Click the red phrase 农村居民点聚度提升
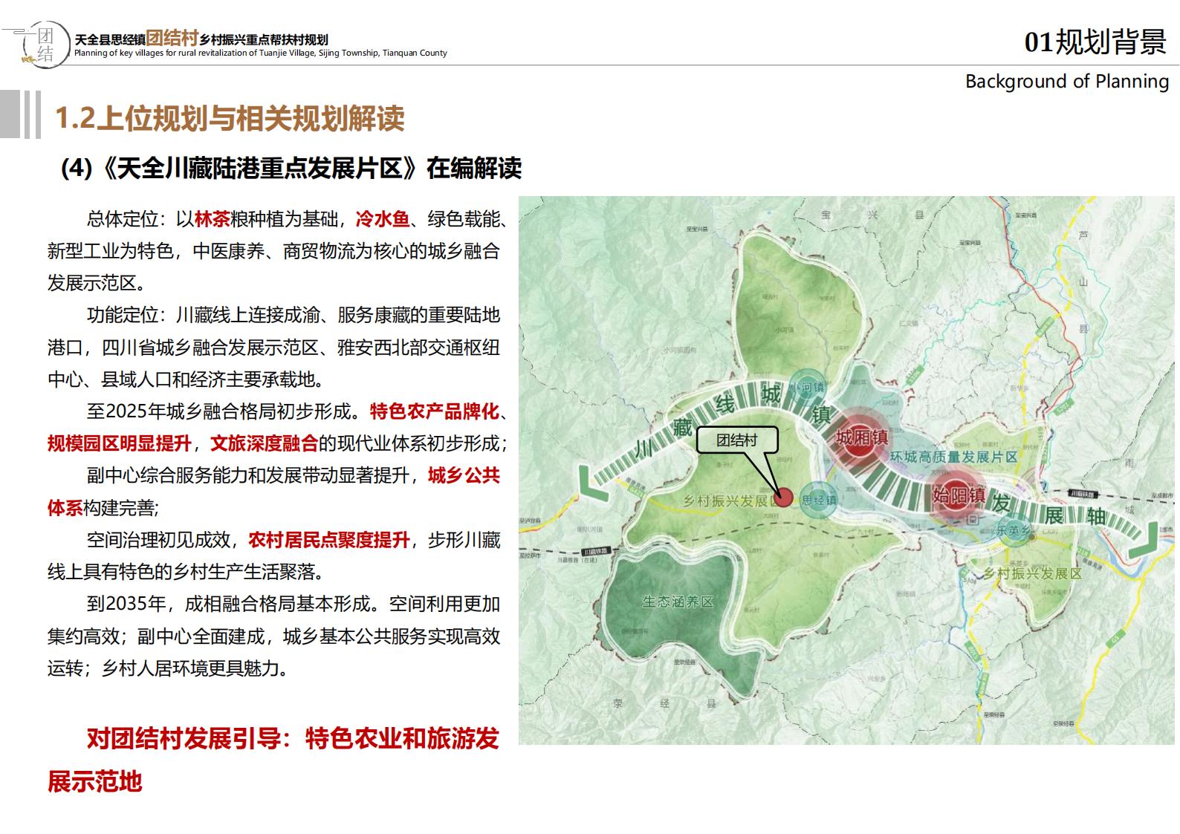 tap(328, 540)
